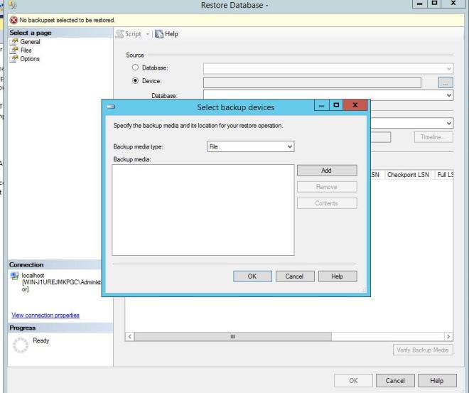Select the Device source radio button

tap(135, 80)
